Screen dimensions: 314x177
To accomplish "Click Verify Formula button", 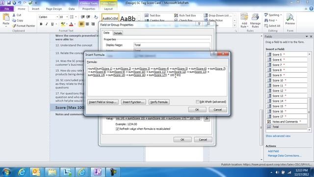I will pyautogui.click(x=159, y=102).
